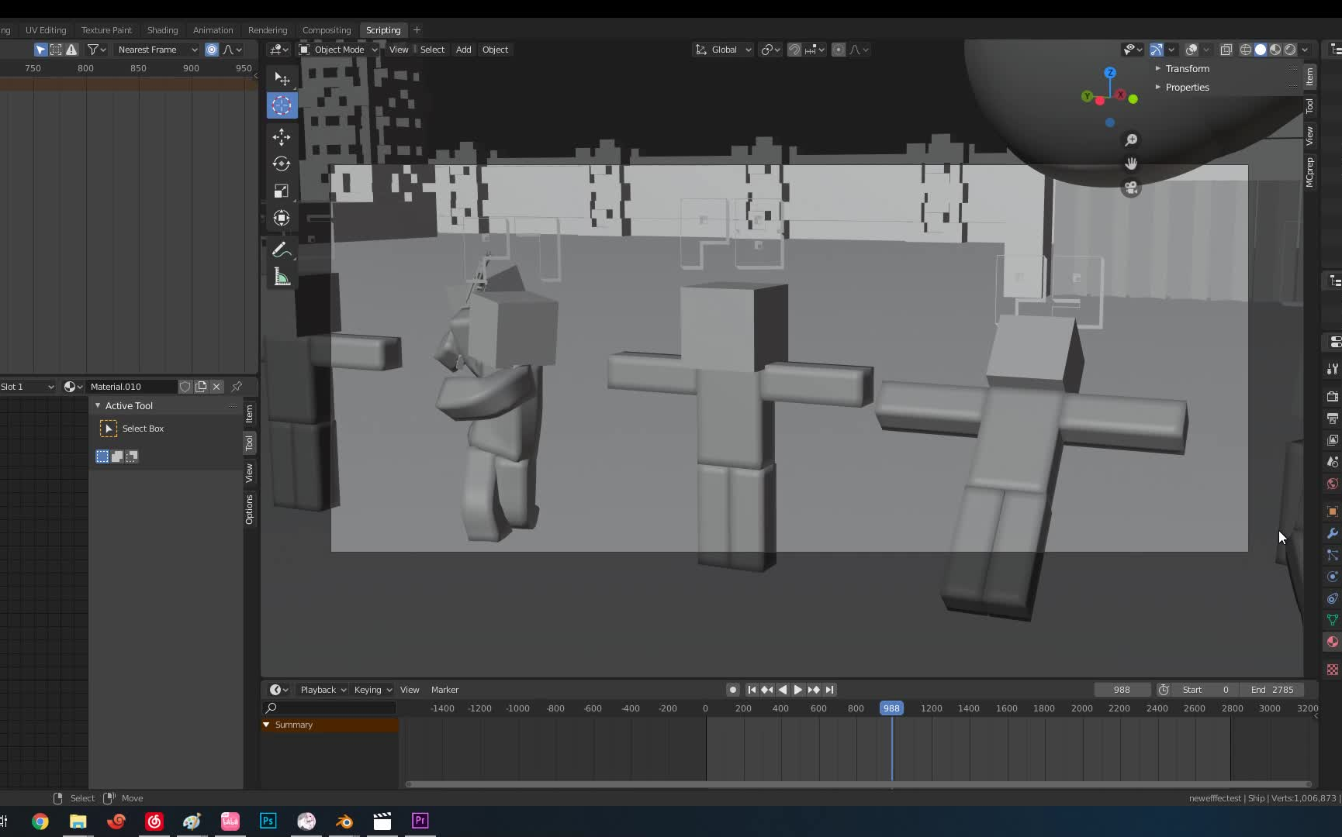This screenshot has width=1342, height=837.
Task: Open the World properties tab (red globe)
Action: [1333, 483]
